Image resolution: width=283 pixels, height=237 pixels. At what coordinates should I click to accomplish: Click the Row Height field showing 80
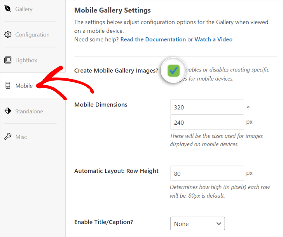[x=207, y=174]
